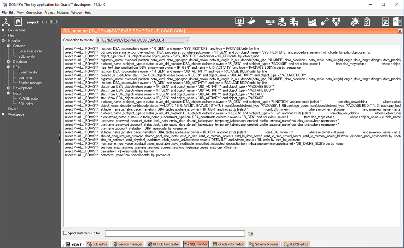Screen dimensions: 404x248
Task: Click the v$license query line
Action: 150,147
